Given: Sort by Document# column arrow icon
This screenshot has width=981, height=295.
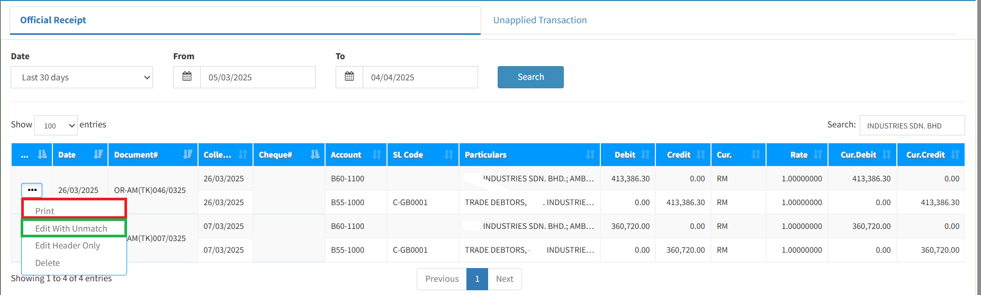Looking at the screenshot, I should 187,154.
